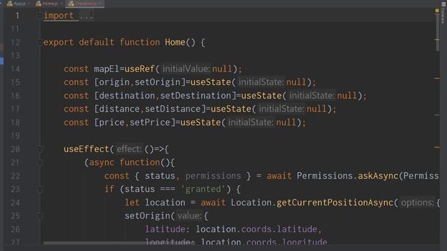Click the 'import' keyword on line 1

pos(59,15)
